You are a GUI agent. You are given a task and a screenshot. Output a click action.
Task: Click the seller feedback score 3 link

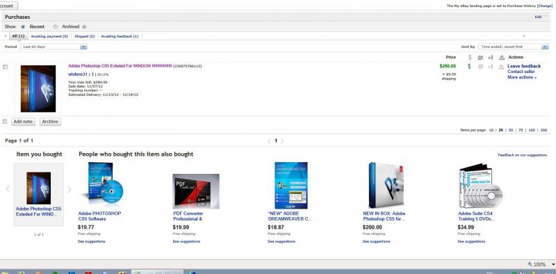click(92, 74)
